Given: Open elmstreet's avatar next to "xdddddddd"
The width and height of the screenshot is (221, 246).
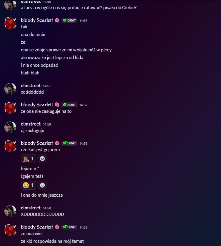Looking at the screenshot, I should [x=10, y=89].
